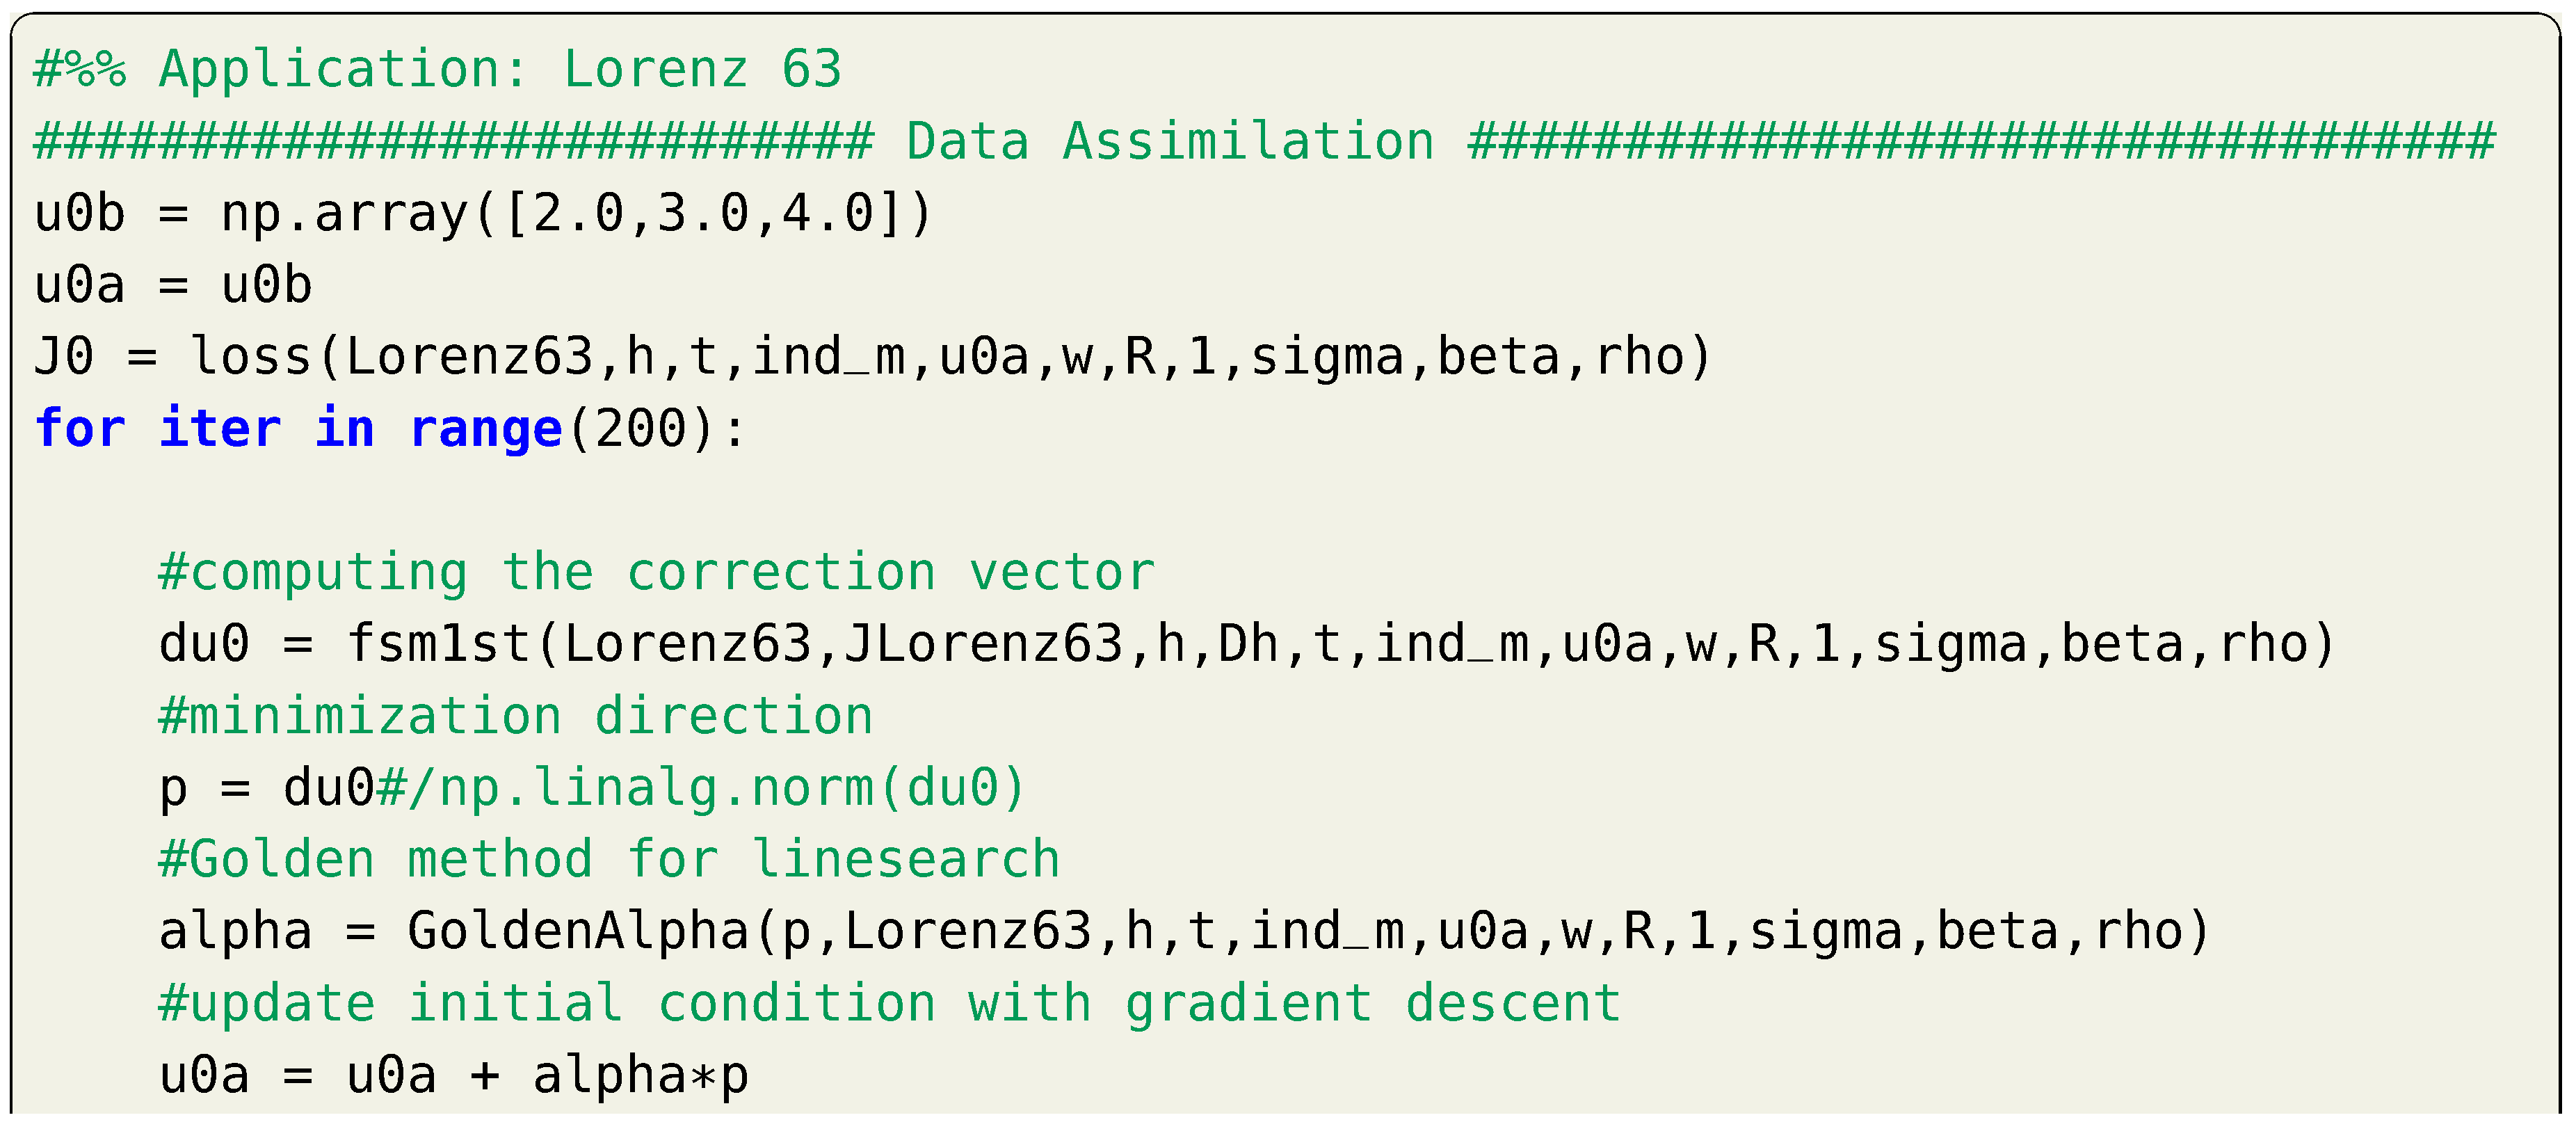Click the "#Golden method for linesearch" comment

tap(609, 861)
